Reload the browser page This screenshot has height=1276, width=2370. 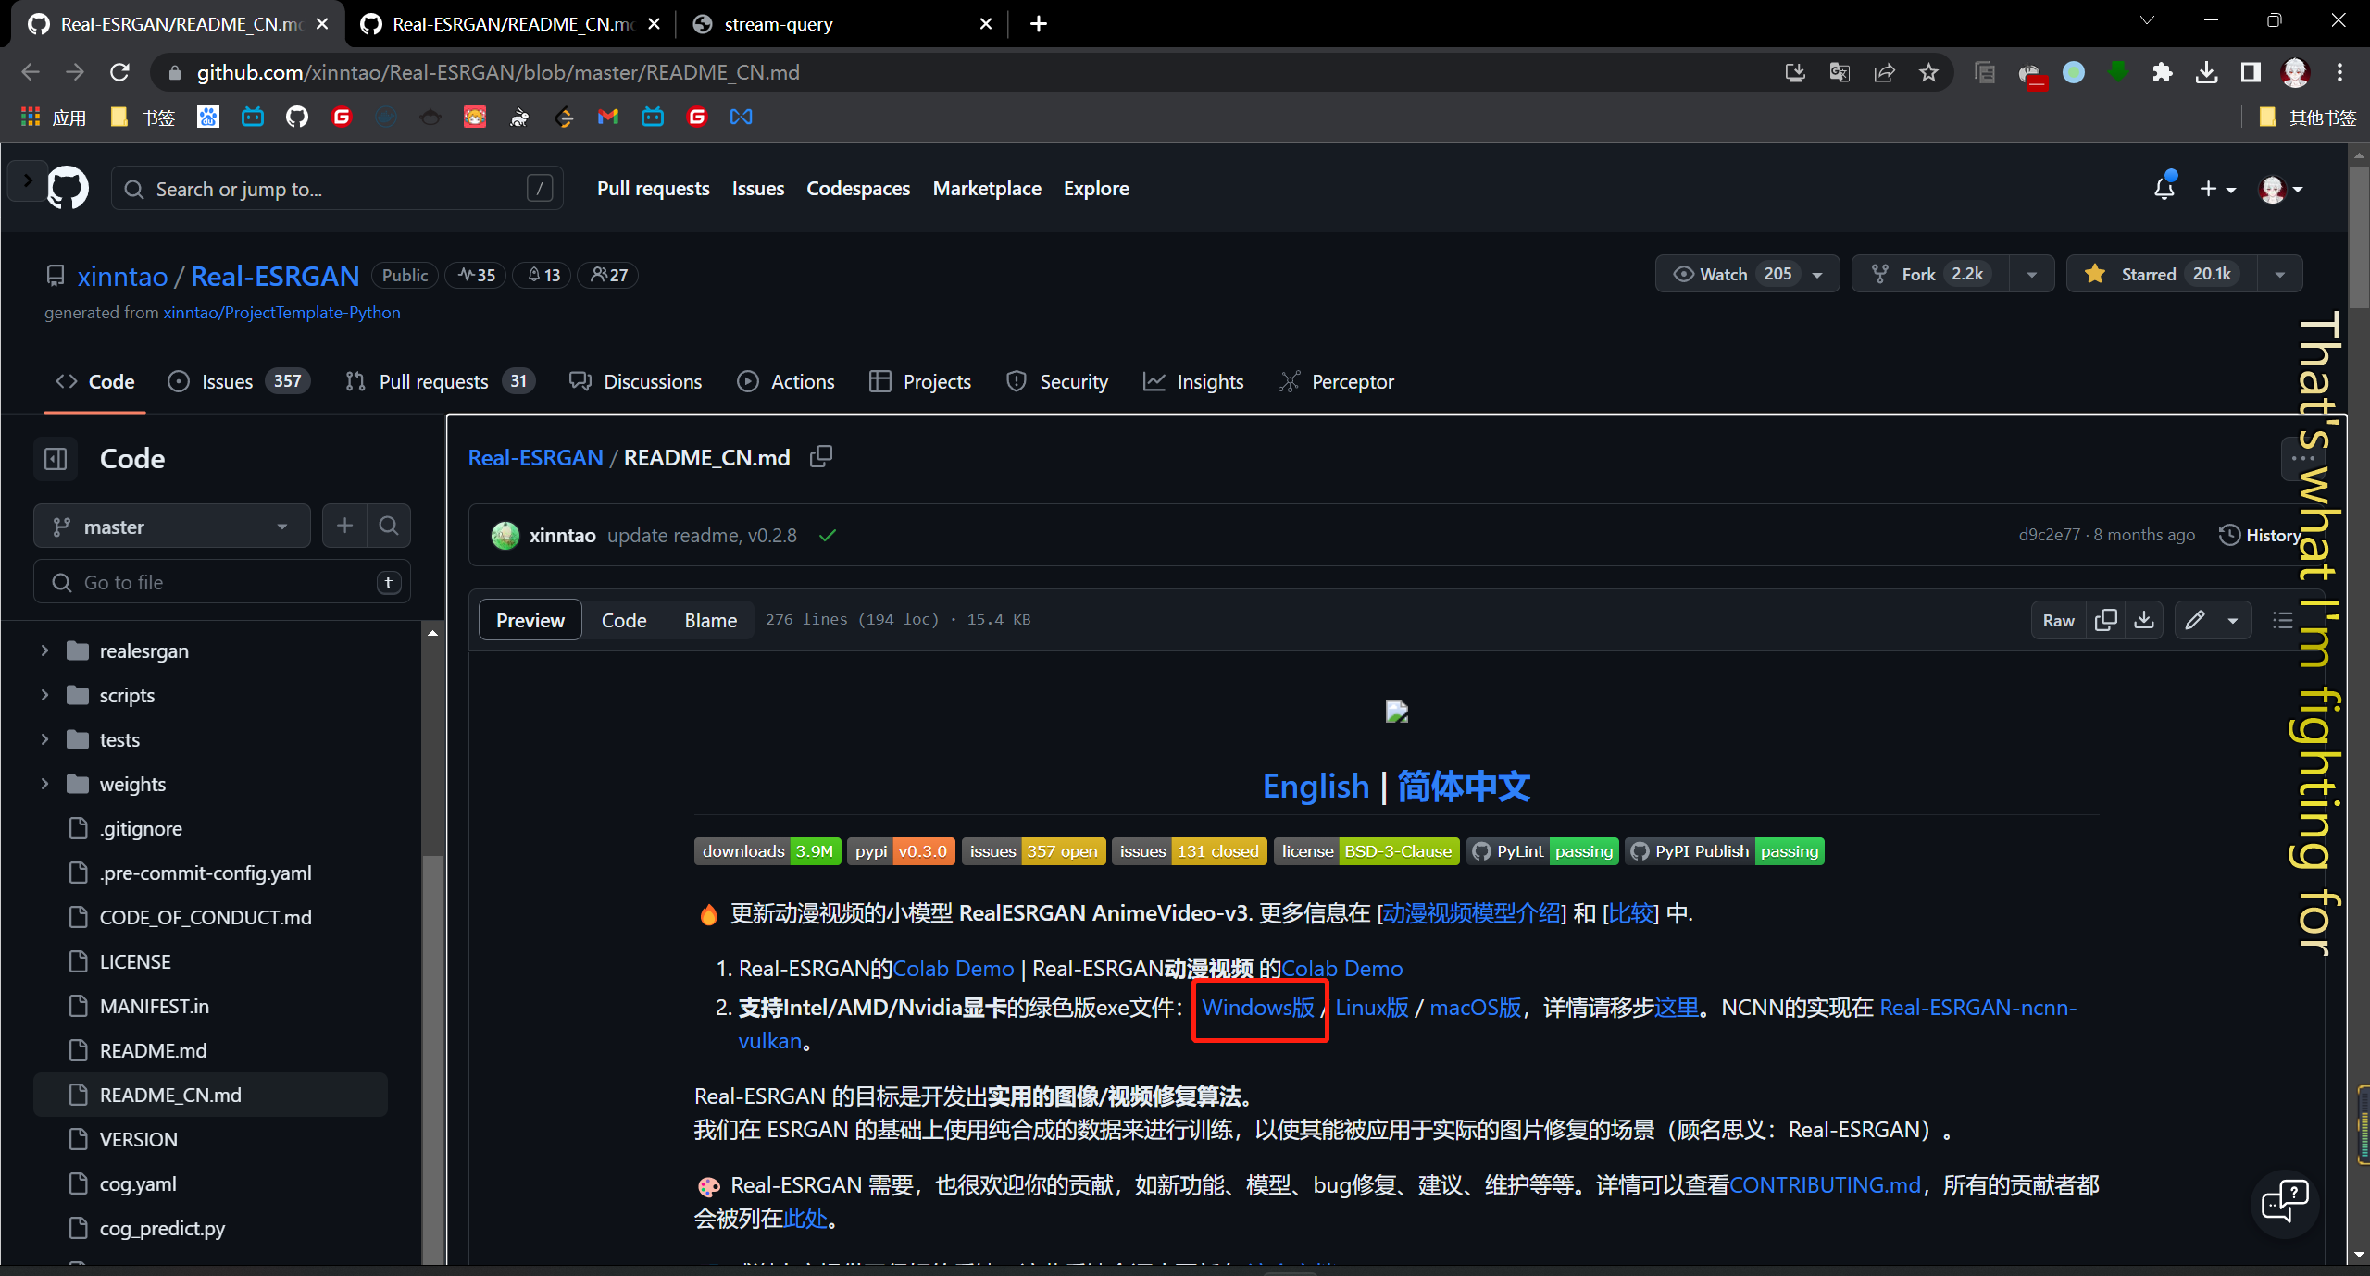pos(119,72)
